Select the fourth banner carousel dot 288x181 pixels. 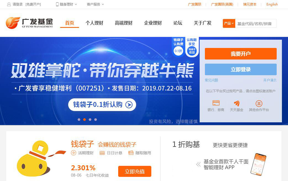click(x=96, y=120)
